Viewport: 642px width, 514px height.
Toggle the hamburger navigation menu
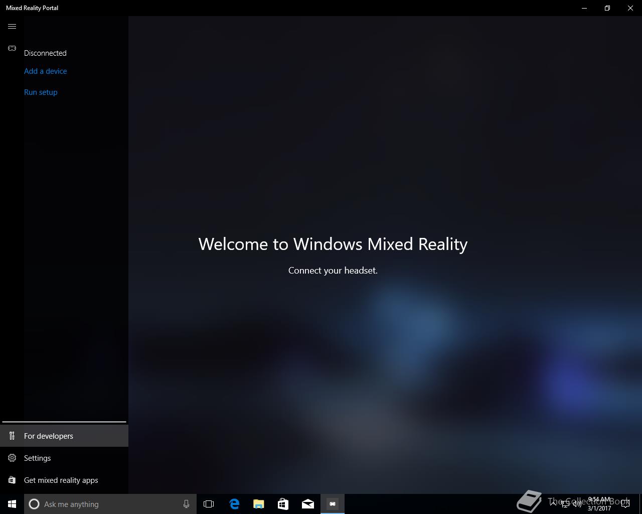[x=12, y=26]
